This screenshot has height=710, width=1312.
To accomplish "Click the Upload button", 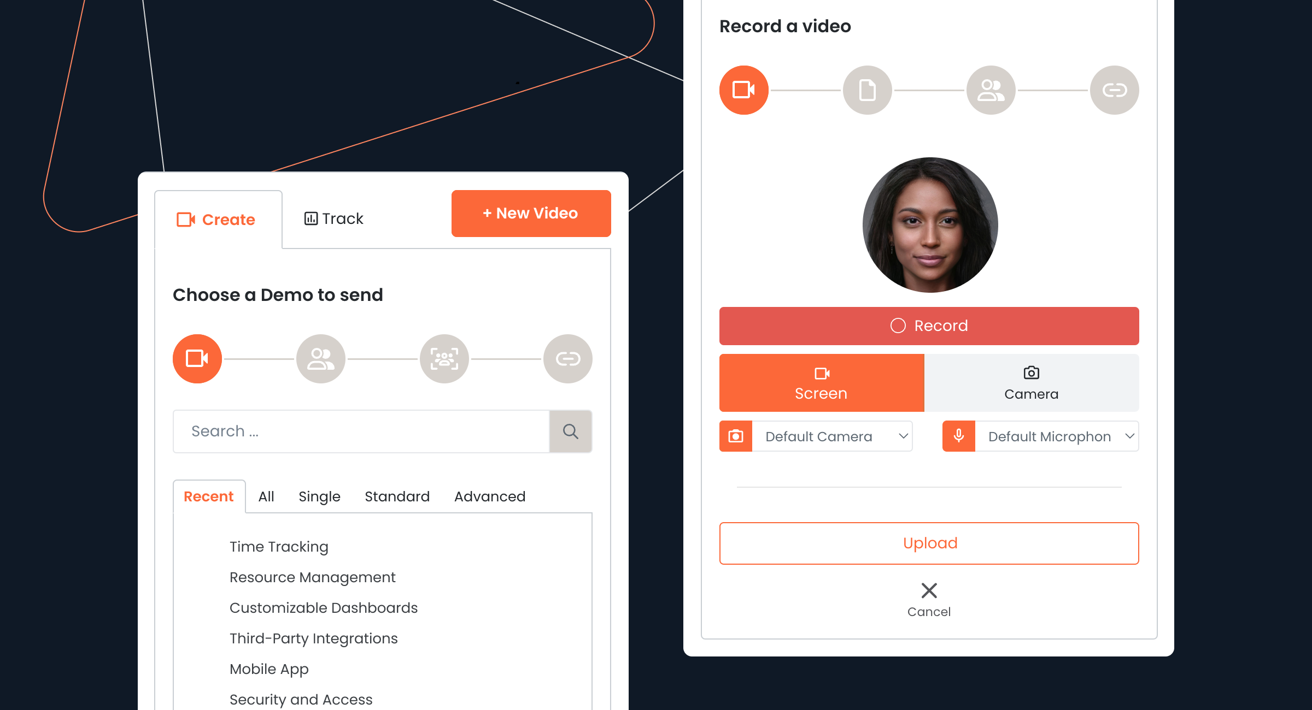I will point(929,544).
